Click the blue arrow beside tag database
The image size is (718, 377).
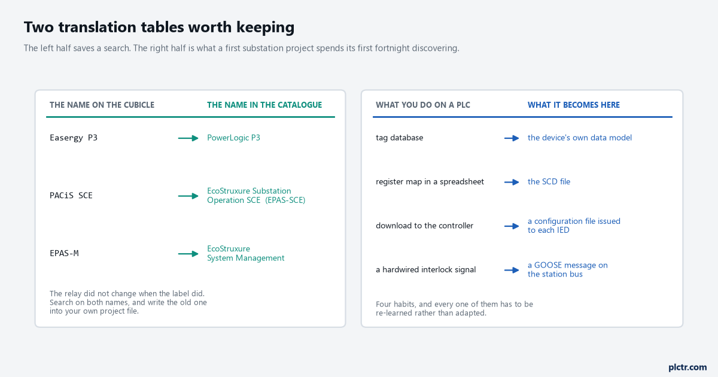coord(512,138)
